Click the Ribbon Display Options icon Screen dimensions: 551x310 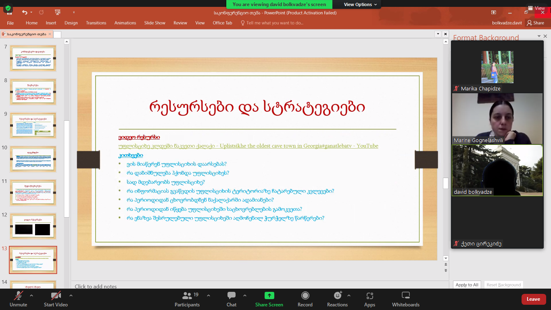point(494,13)
